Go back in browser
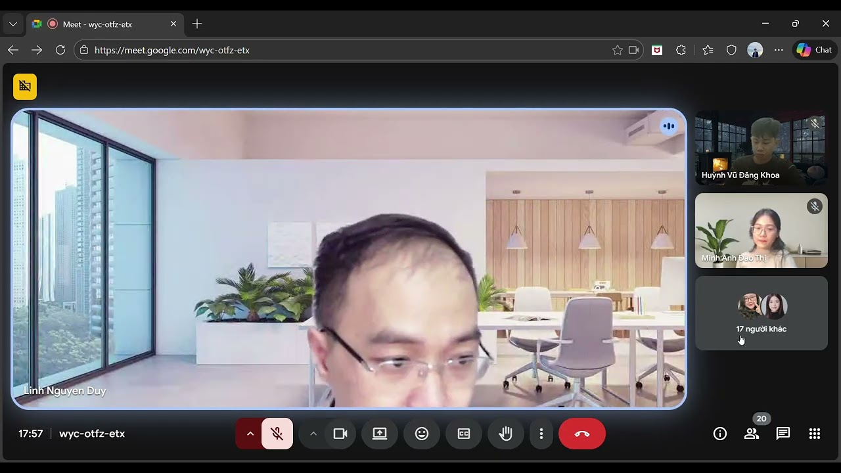The width and height of the screenshot is (841, 473). [x=13, y=50]
